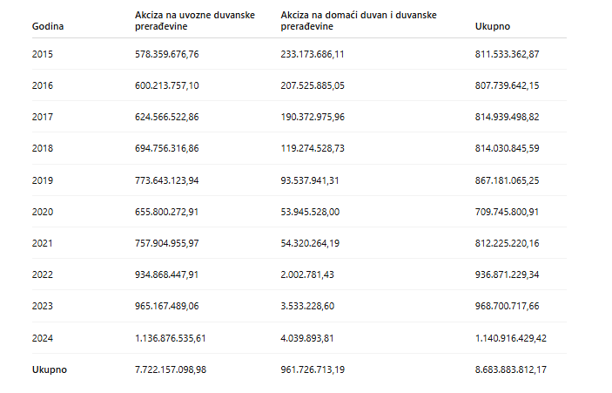The height and width of the screenshot is (393, 612).
Task: Select the Ukupno column header
Action: (492, 26)
